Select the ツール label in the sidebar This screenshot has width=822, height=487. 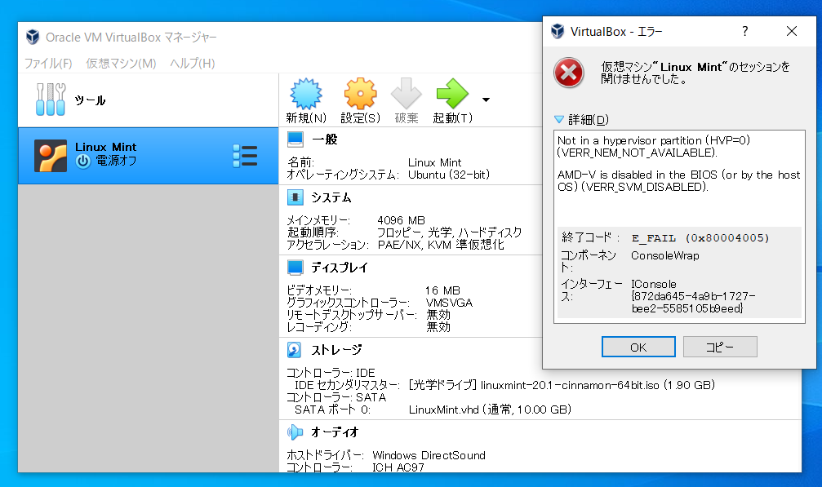(x=90, y=100)
